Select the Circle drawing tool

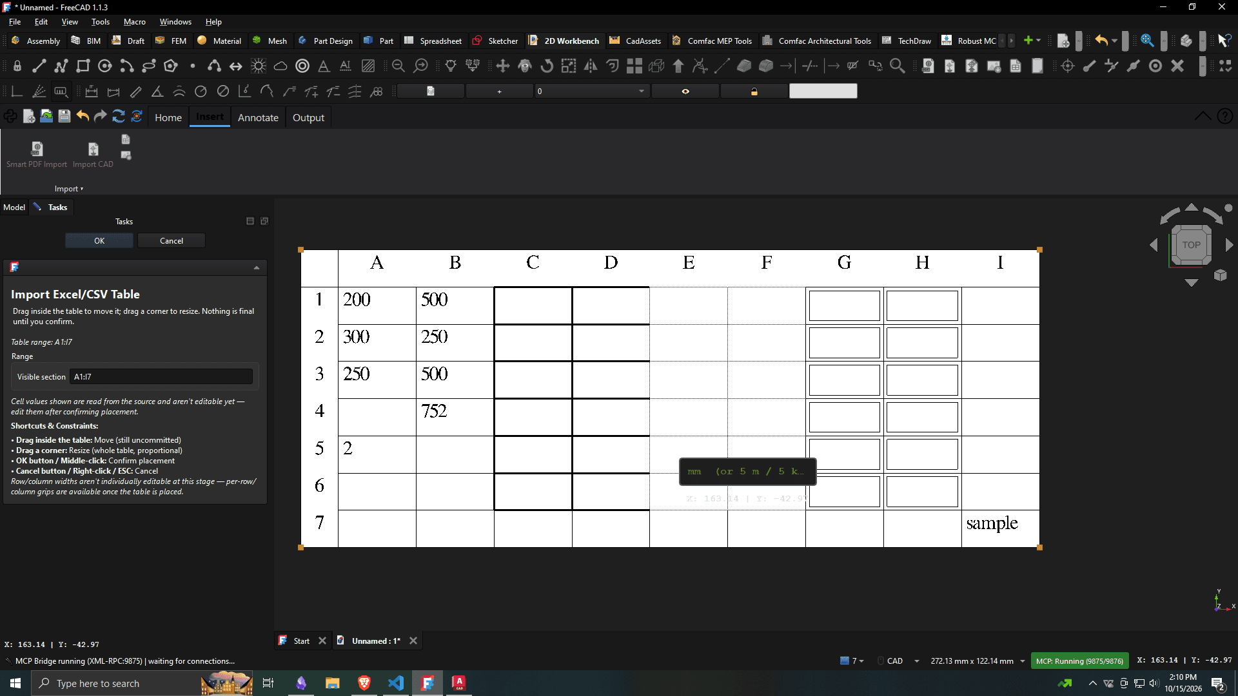click(x=105, y=66)
